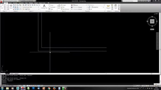Click the help search keyword field
Image resolution: width=161 pixels, height=90 pixels.
[130, 1]
